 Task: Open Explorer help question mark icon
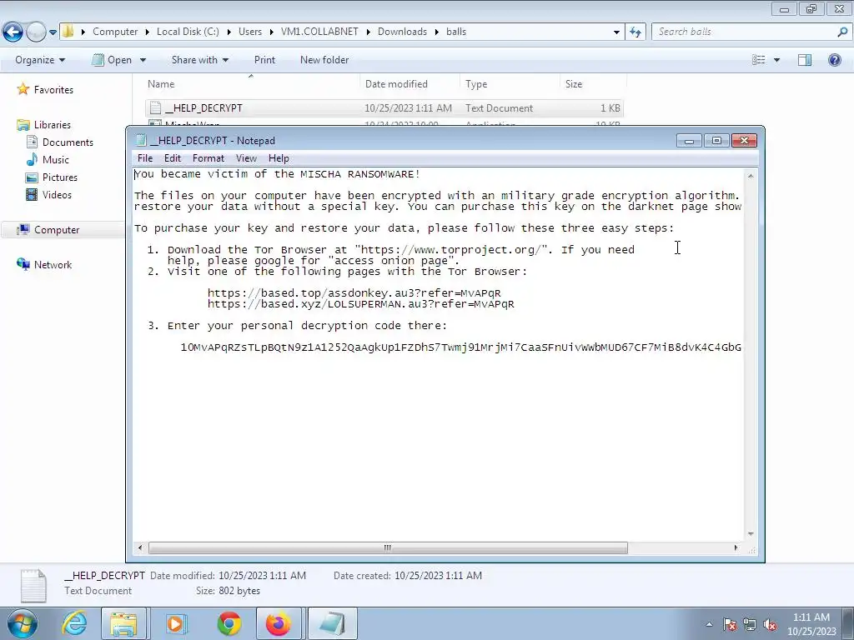(834, 60)
